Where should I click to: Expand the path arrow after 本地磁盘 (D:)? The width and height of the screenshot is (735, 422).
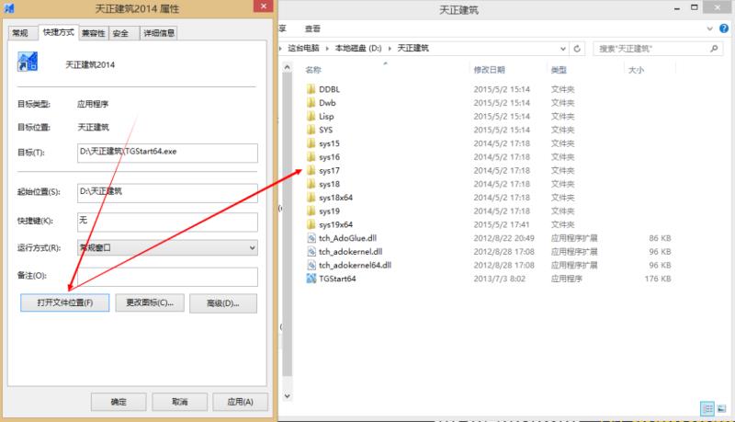(x=389, y=49)
